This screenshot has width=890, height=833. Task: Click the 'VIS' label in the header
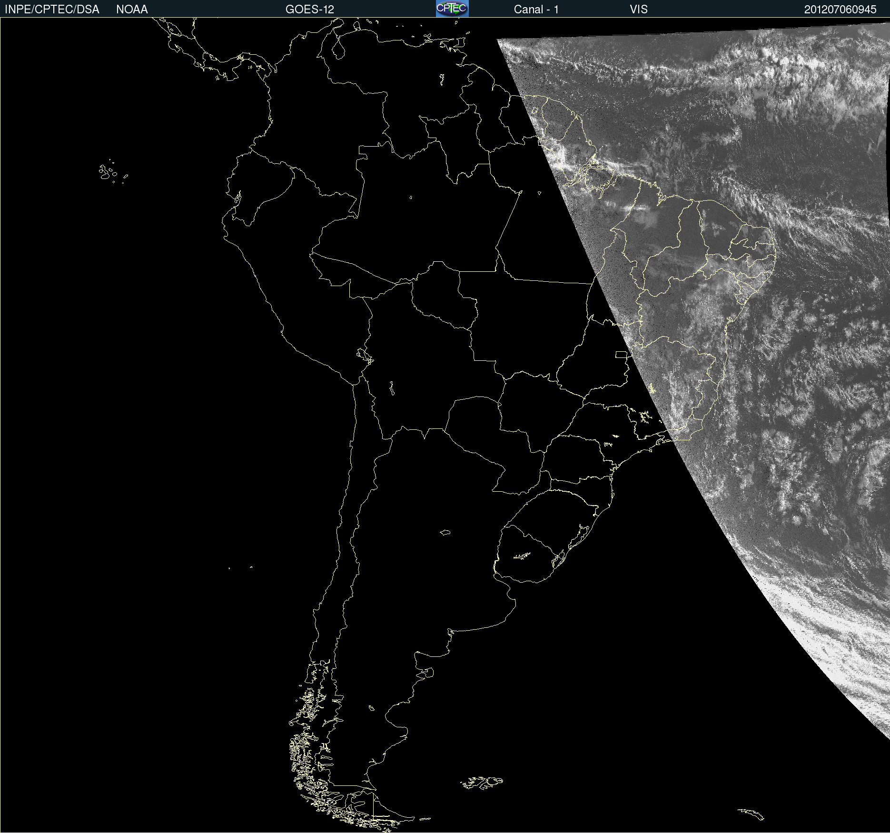click(639, 10)
